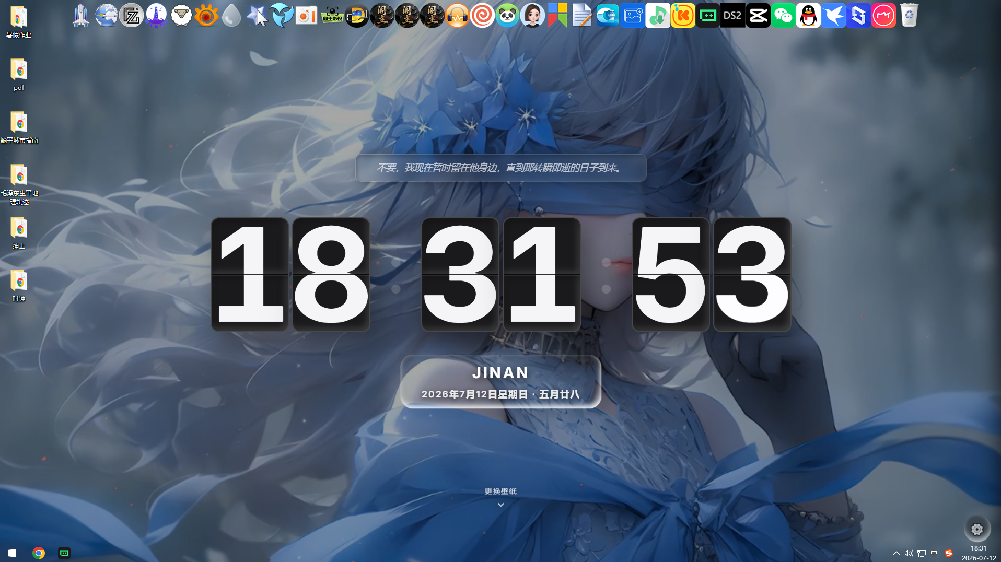Open the orange camera screen recorder
The width and height of the screenshot is (1001, 562).
[x=307, y=15]
